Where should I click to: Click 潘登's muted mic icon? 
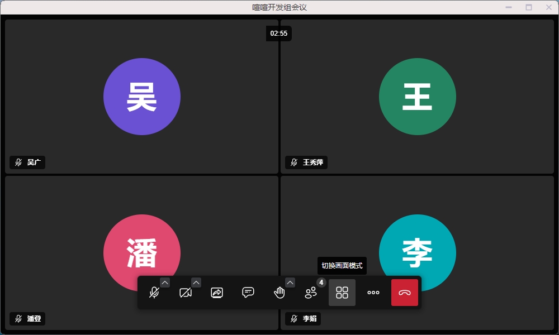point(18,319)
